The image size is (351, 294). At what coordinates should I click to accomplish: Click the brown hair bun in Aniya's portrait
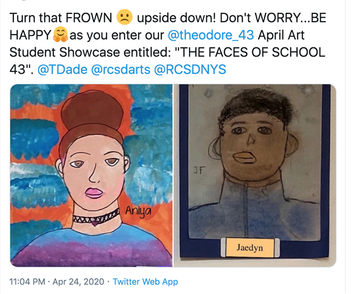click(x=92, y=109)
